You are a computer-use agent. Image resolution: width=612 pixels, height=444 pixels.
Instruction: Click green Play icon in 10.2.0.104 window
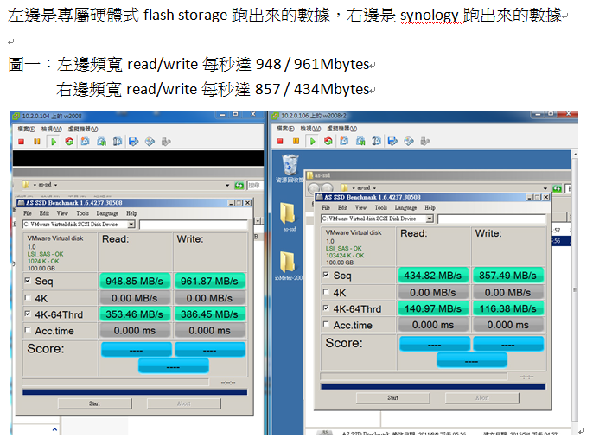point(54,142)
